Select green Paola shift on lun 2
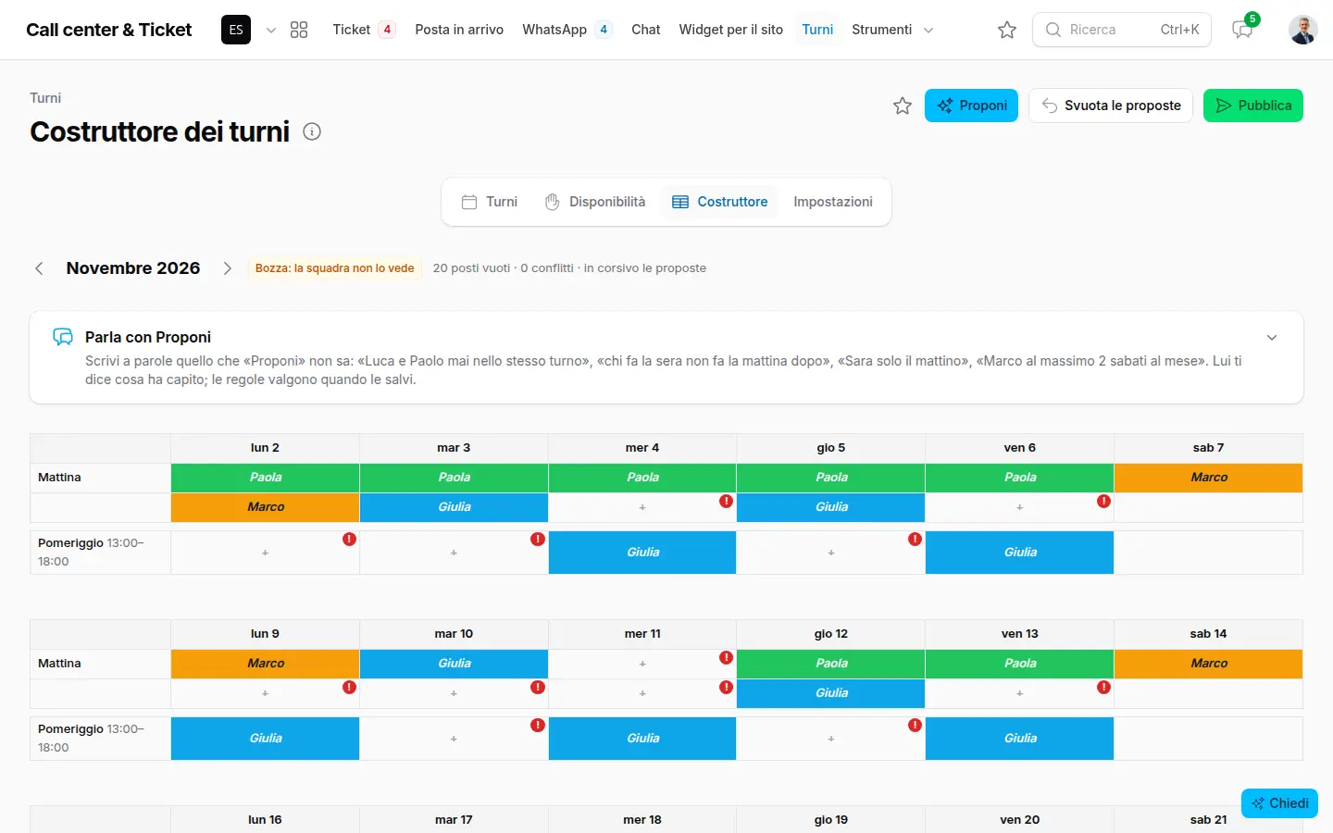 tap(265, 478)
